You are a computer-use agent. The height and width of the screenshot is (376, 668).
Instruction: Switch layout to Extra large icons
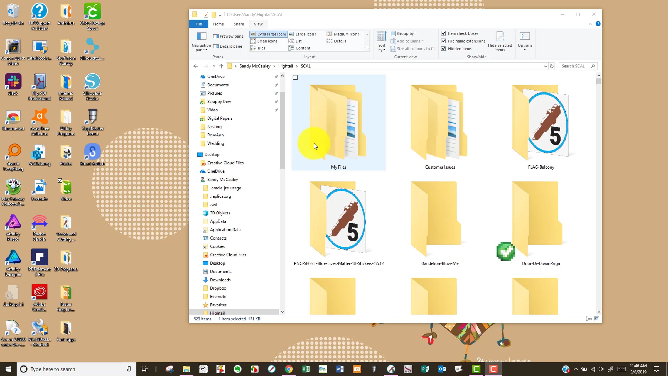tap(269, 34)
